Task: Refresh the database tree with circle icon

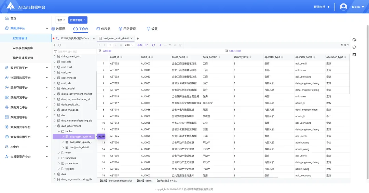Action: pos(59,45)
